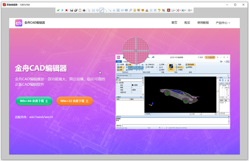Click the yellow spotlight picture icon
249x161 pixels.
click(x=139, y=10)
